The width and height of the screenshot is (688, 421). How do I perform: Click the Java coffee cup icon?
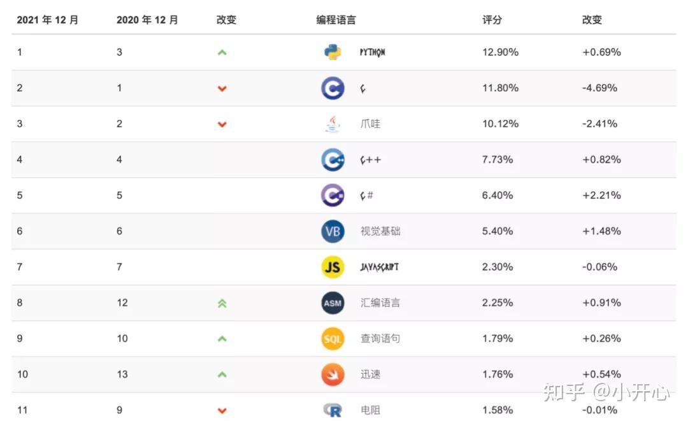pyautogui.click(x=333, y=124)
